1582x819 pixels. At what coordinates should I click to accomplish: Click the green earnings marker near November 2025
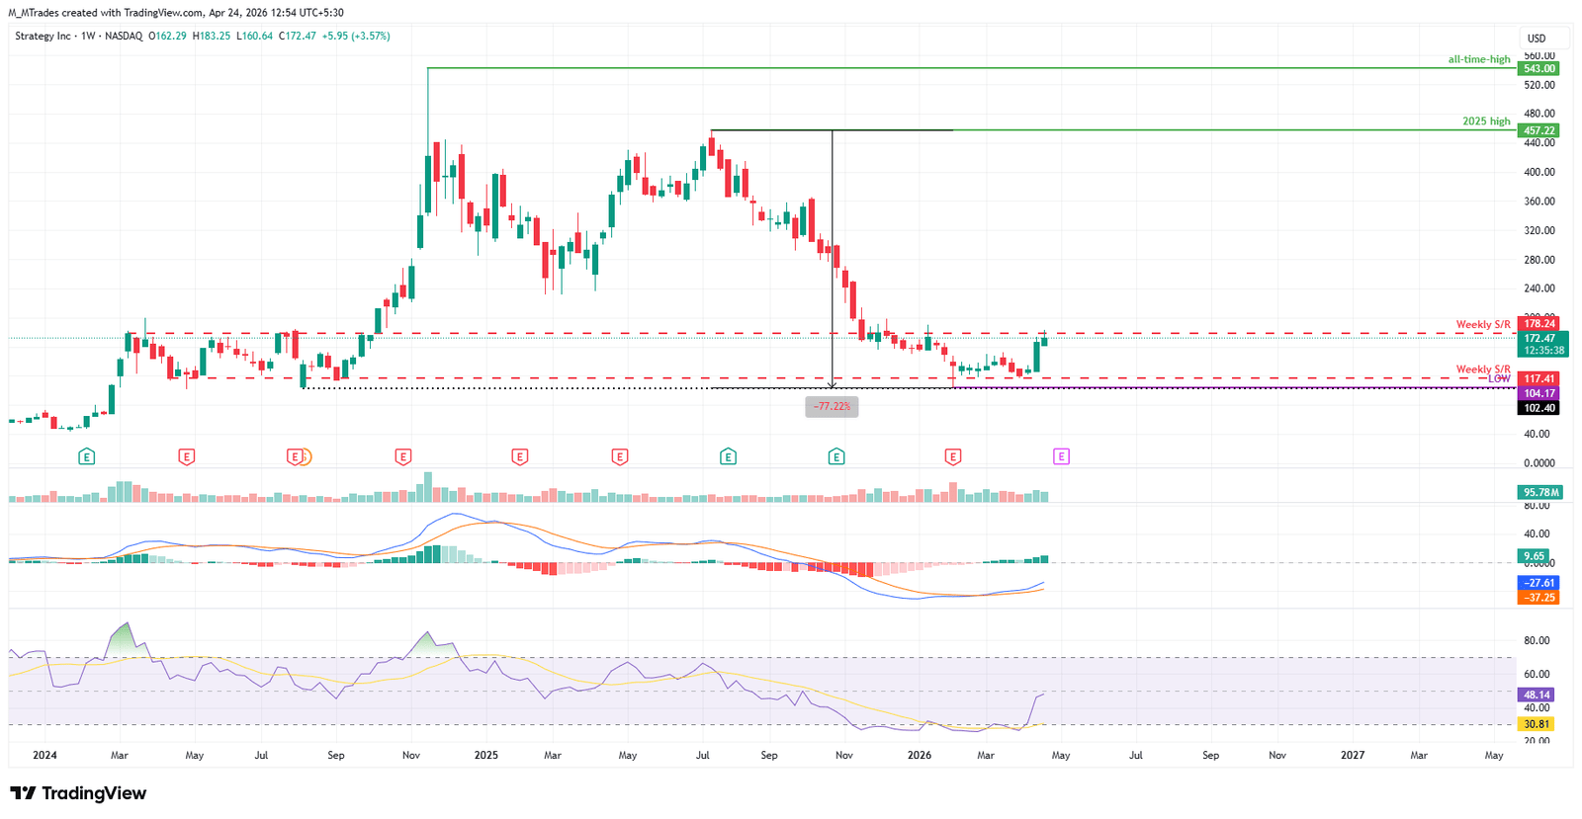[836, 456]
